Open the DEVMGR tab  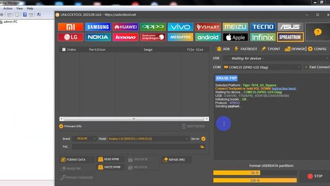(294, 49)
